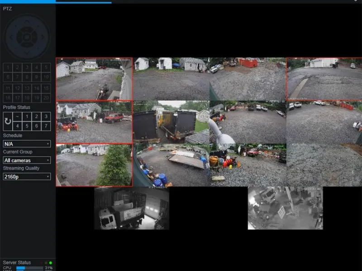Image resolution: width=362 pixels, height=271 pixels.
Task: Click the Profile Status label
Action: point(17,107)
